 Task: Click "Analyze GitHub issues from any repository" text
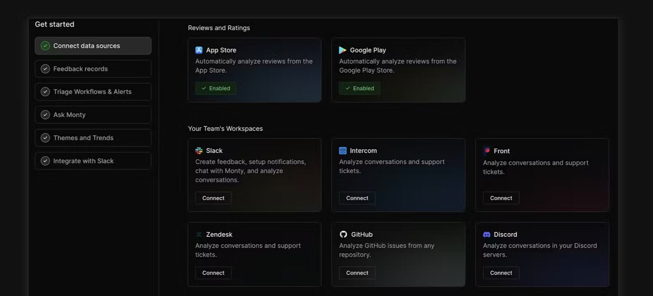point(387,250)
